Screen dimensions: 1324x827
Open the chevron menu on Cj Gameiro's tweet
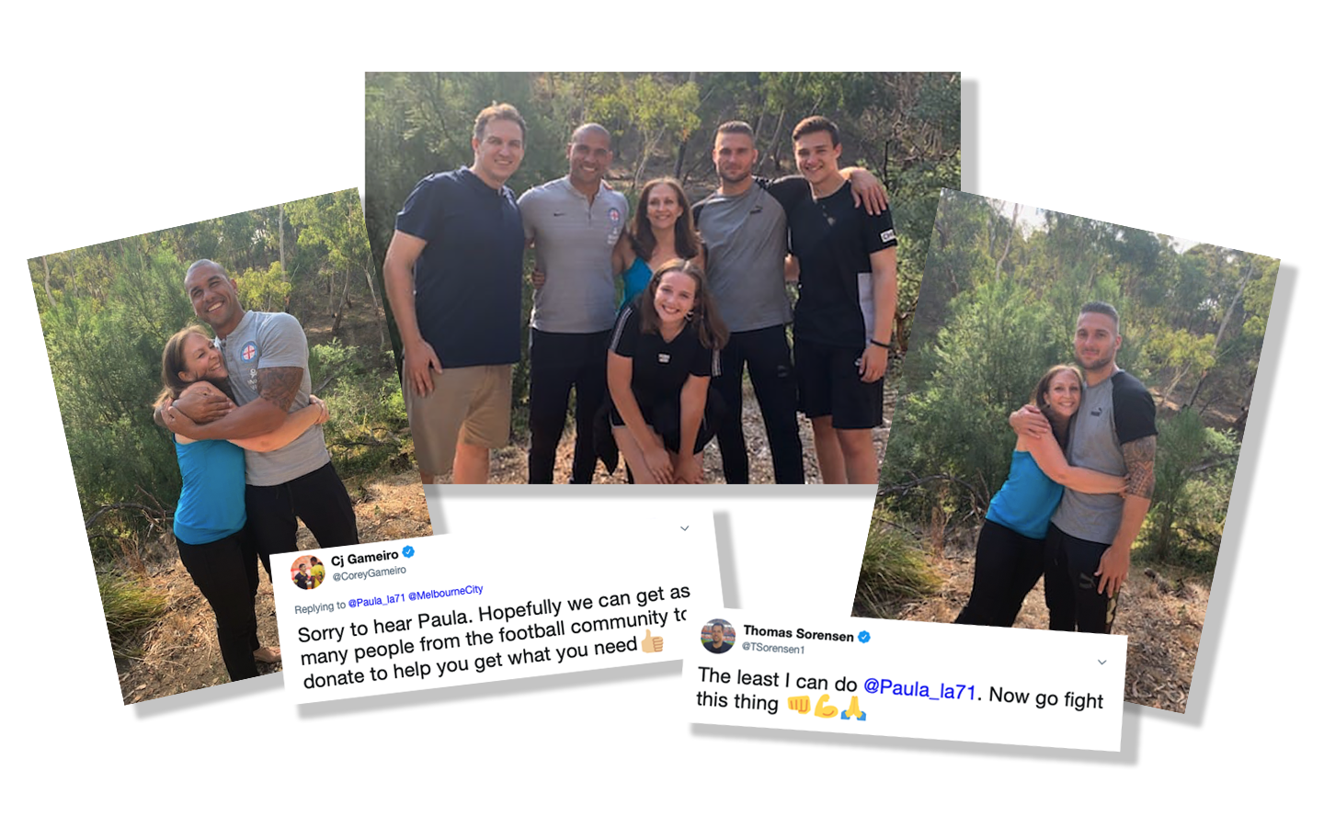(684, 528)
